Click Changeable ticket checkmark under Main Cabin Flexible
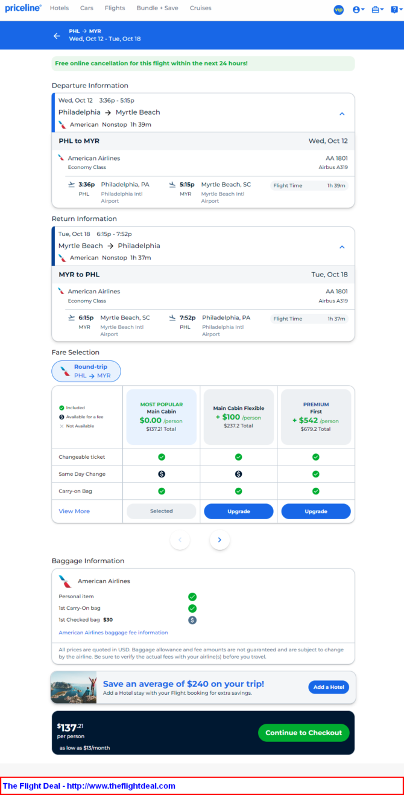 click(239, 457)
